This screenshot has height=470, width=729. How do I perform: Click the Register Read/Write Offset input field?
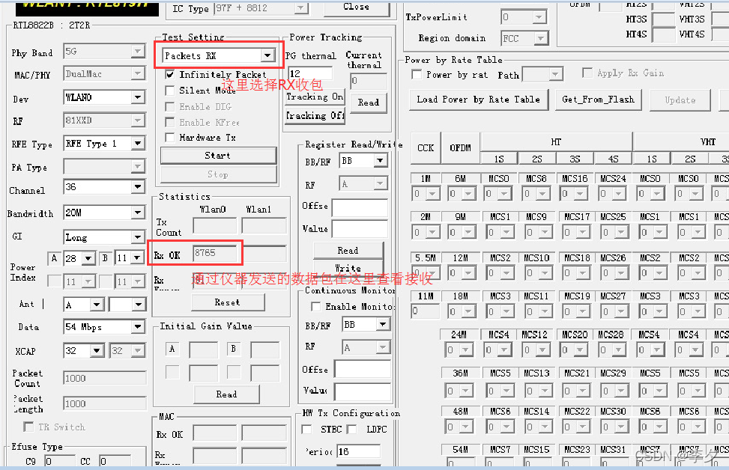coord(360,207)
